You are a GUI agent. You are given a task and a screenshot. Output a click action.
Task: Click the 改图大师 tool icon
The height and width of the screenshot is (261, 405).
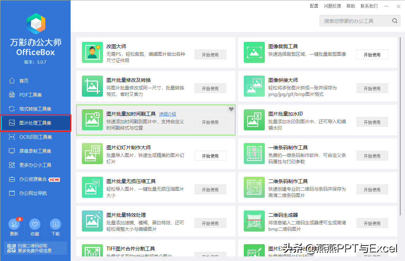pos(92,52)
